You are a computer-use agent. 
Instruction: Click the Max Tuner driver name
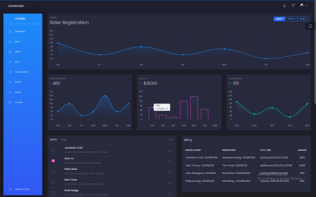click(x=71, y=180)
